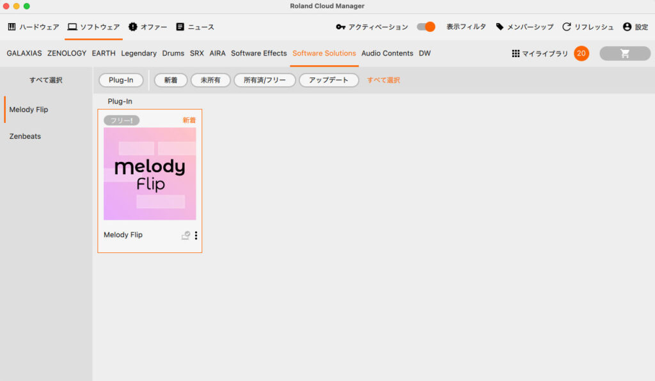Screen dimensions: 655x381
Task: Select the Software Solutions category
Action: 324,54
